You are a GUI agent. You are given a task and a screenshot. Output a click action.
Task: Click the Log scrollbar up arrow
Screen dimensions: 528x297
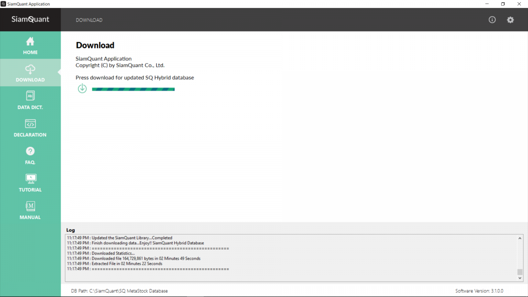(520, 238)
